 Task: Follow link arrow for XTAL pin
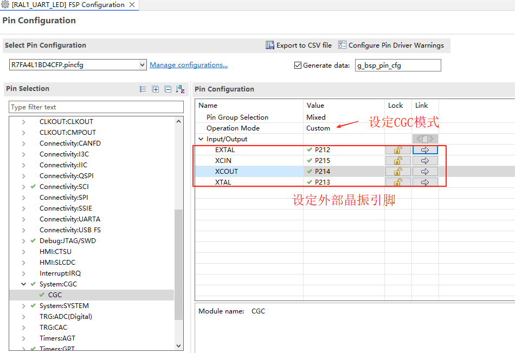tap(425, 182)
